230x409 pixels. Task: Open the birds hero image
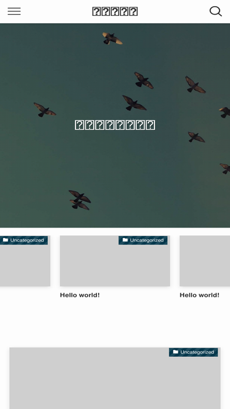tap(115, 126)
